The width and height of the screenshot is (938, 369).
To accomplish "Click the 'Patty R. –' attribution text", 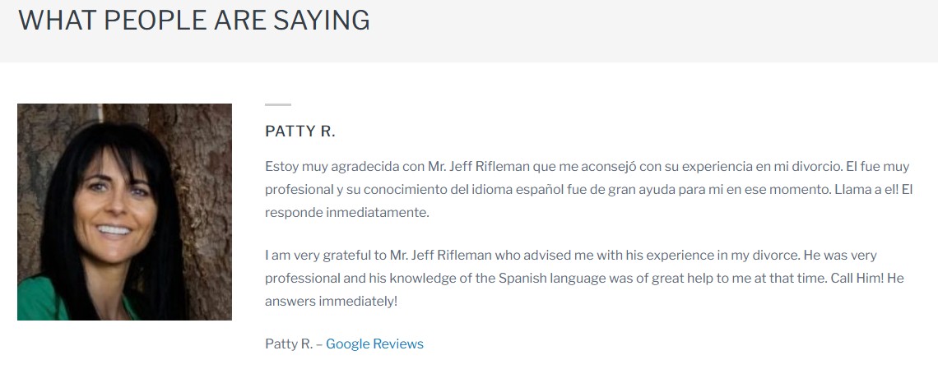I will click(294, 344).
